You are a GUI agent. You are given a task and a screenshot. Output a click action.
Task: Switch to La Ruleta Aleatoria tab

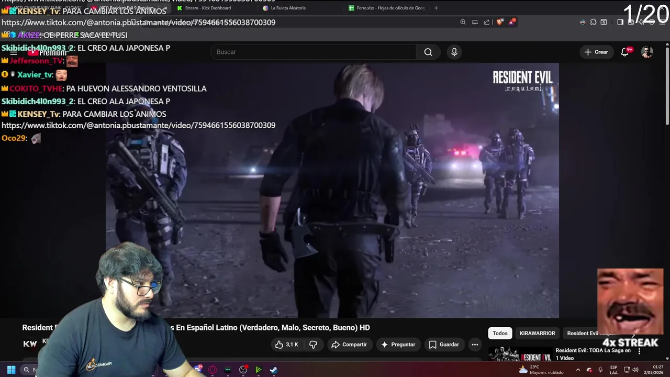(x=288, y=8)
